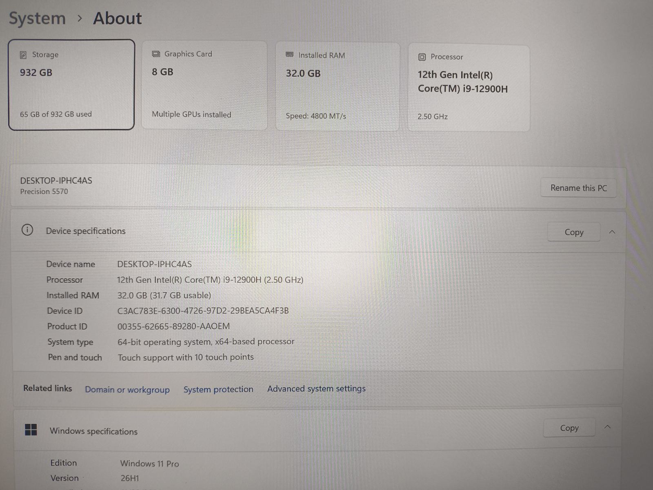Click '65 GB of 932 GB used' text
Image resolution: width=653 pixels, height=490 pixels.
pyautogui.click(x=56, y=114)
